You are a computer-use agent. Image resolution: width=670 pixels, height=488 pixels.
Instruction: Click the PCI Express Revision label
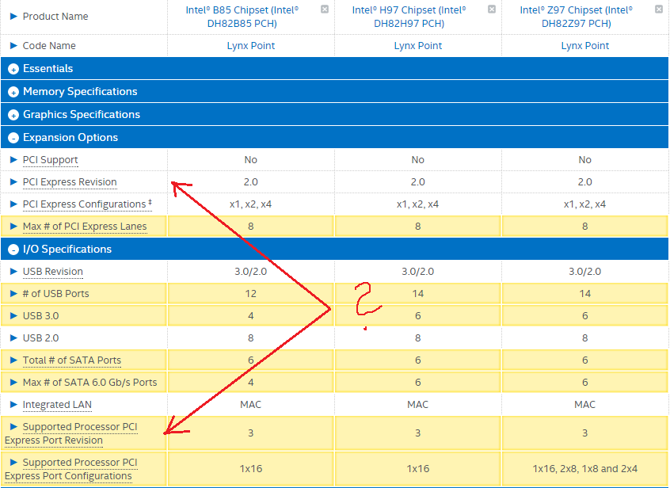click(70, 182)
